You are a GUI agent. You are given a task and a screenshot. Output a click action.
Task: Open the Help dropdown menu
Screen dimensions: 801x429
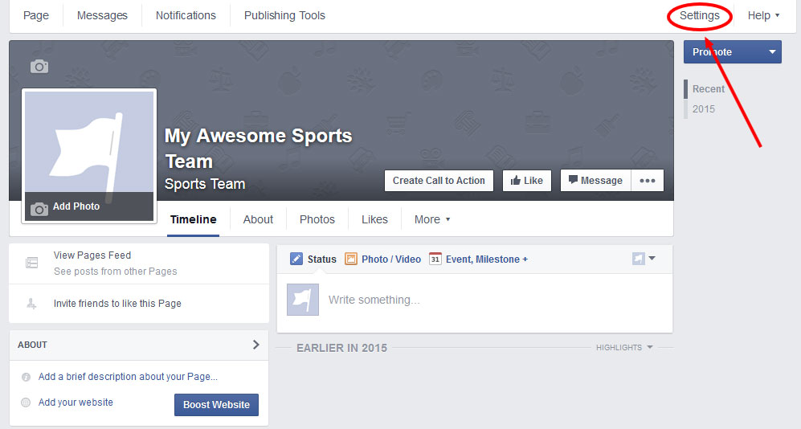pyautogui.click(x=763, y=15)
